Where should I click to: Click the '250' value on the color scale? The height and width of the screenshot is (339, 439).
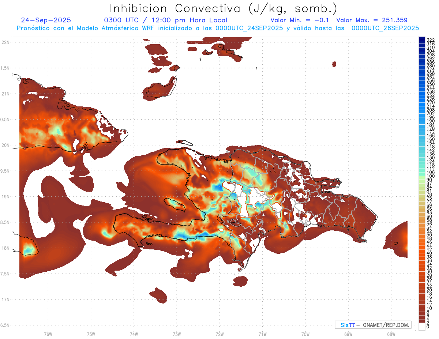431,84
